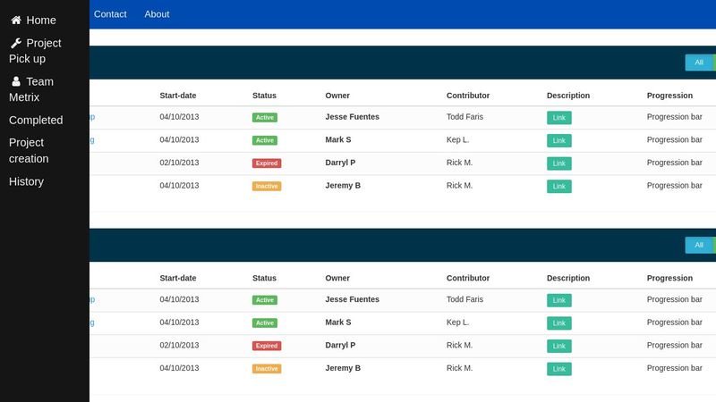
Task: Click the Active status badge for Jesse Fuentes in second table
Action: coord(265,300)
